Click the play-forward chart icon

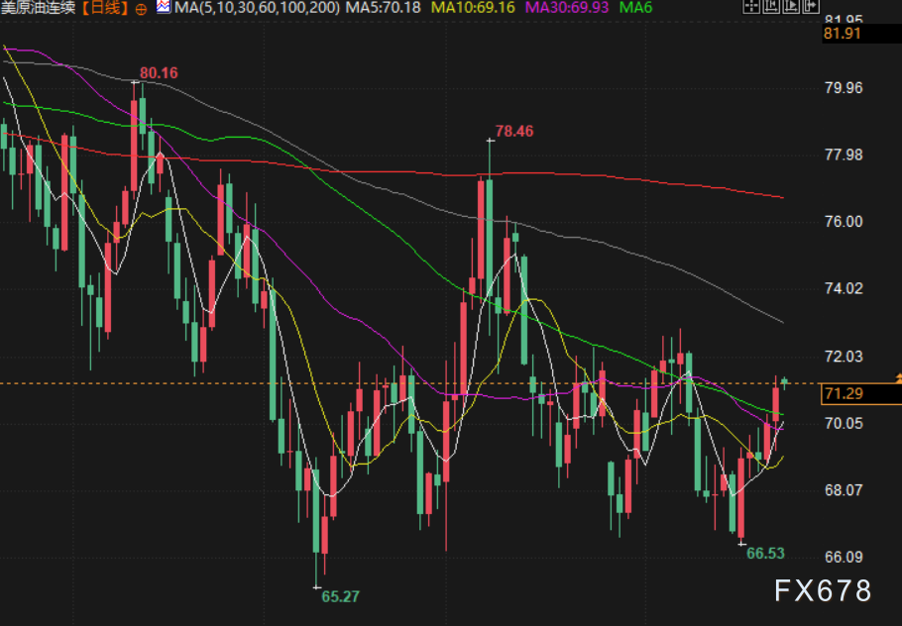click(x=791, y=5)
